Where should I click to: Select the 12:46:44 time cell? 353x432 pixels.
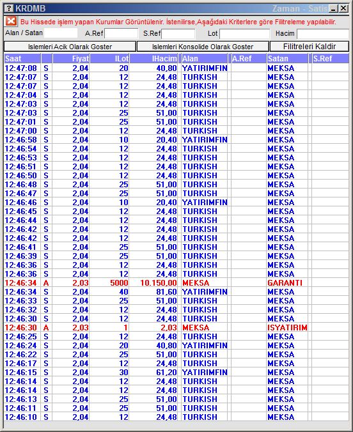point(21,220)
